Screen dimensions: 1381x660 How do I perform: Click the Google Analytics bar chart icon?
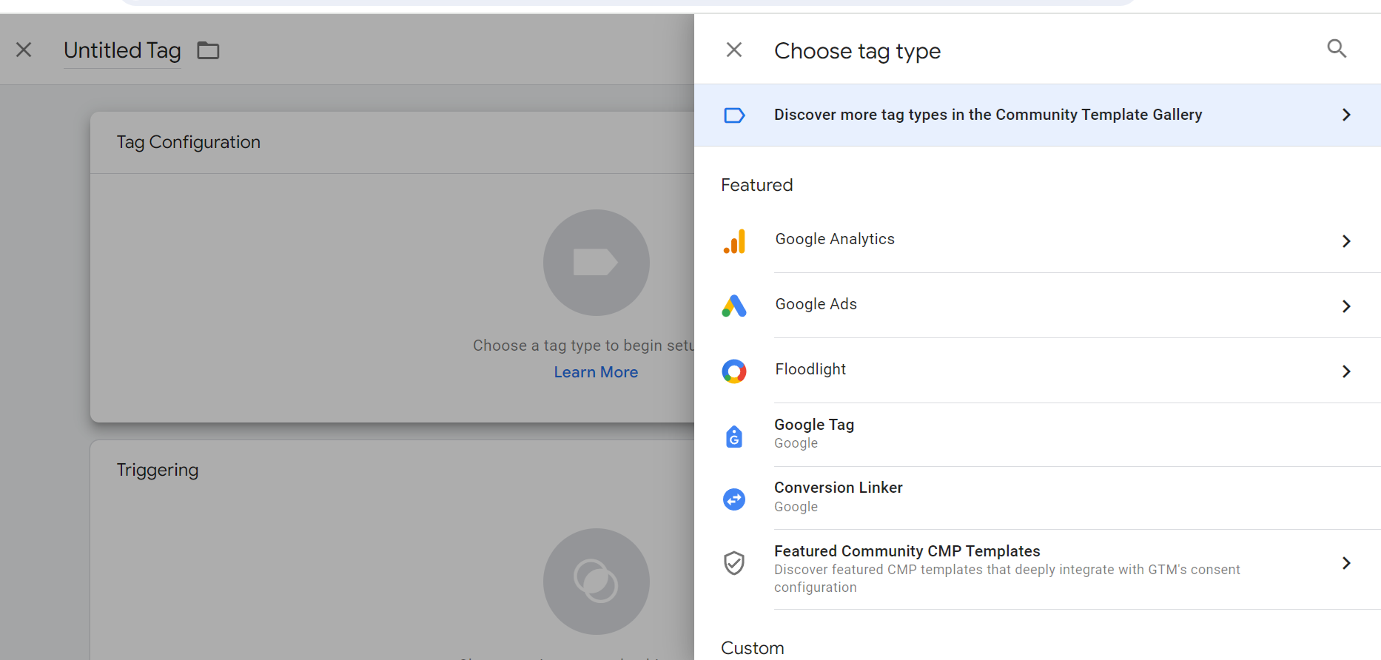click(734, 241)
